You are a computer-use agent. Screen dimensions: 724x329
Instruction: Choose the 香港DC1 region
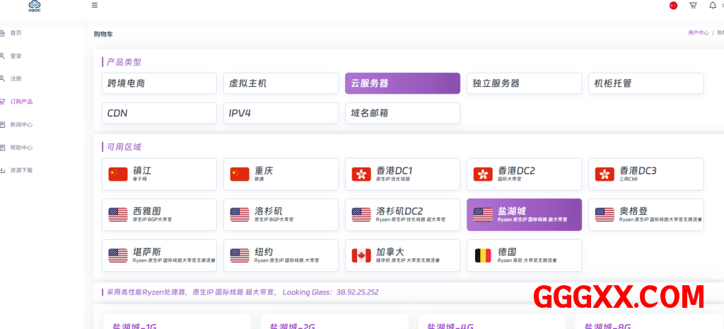point(402,174)
